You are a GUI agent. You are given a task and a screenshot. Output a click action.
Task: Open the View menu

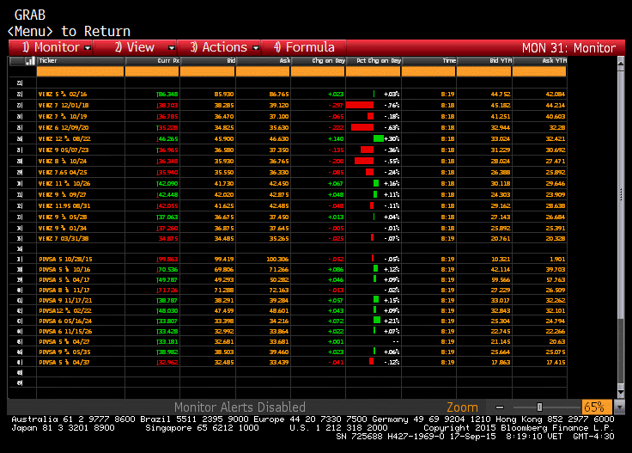135,47
